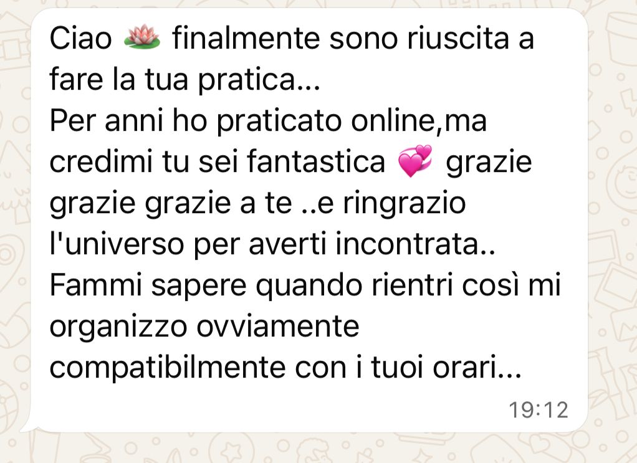The height and width of the screenshot is (463, 637).
Task: Click the word Fammi on the seventh line
Action: point(96,285)
